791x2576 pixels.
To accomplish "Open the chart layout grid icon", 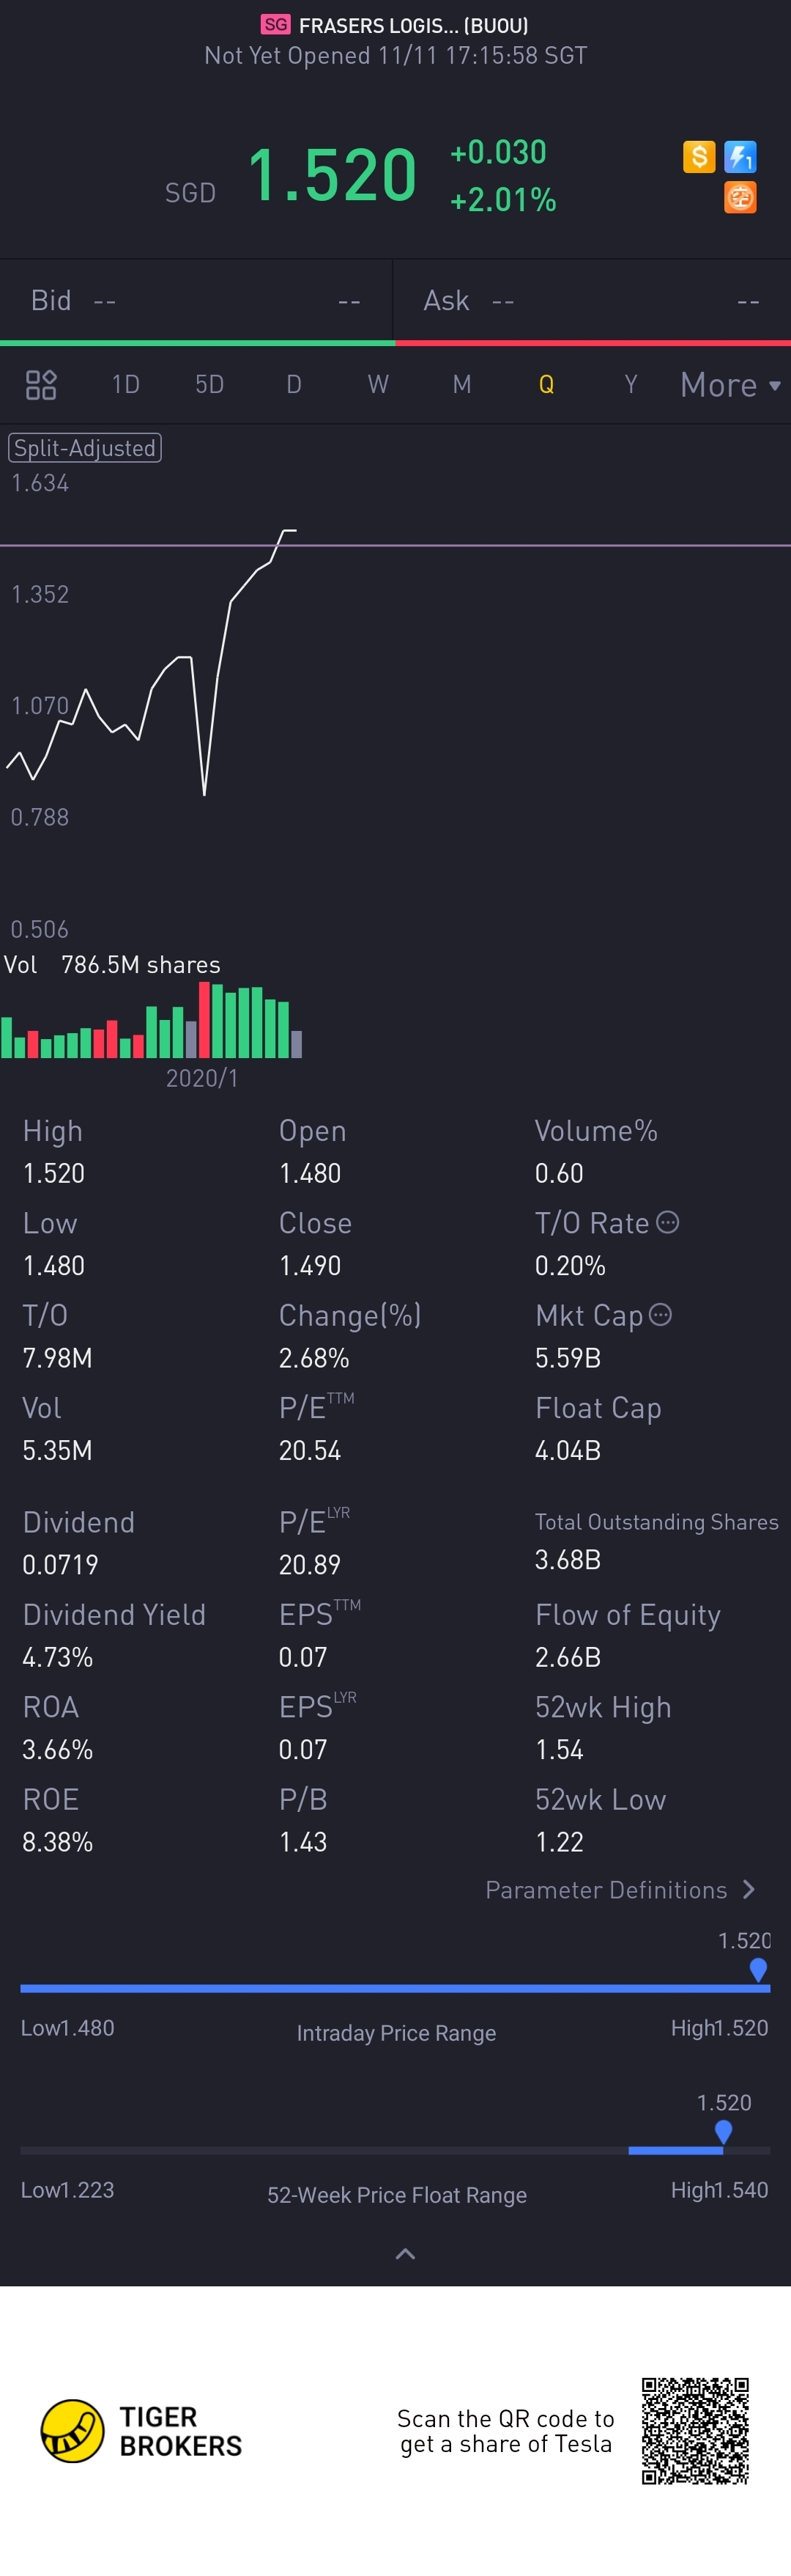I will tap(41, 385).
